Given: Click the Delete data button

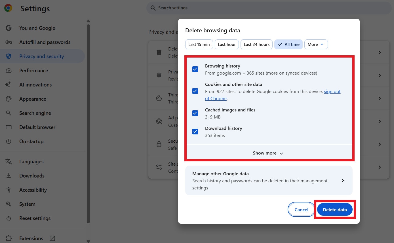Looking at the screenshot, I should click(335, 210).
